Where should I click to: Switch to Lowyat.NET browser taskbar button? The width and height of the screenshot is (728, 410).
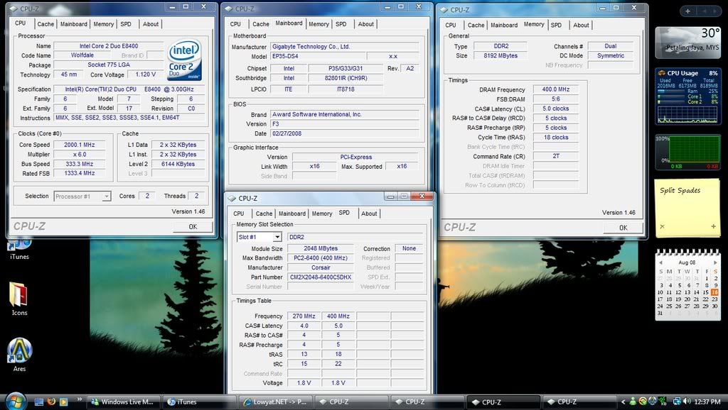[x=274, y=401]
